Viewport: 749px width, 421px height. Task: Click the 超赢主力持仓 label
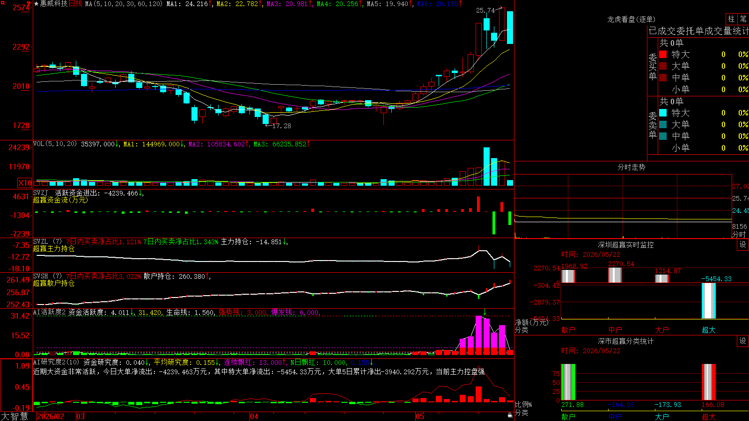click(54, 249)
